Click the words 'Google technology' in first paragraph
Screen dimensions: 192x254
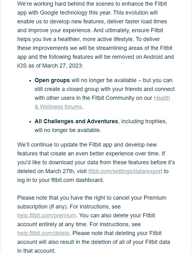63,13
